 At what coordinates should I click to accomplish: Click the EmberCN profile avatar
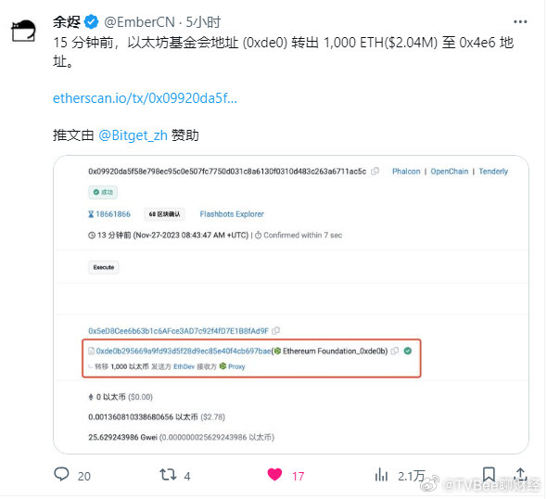(23, 31)
